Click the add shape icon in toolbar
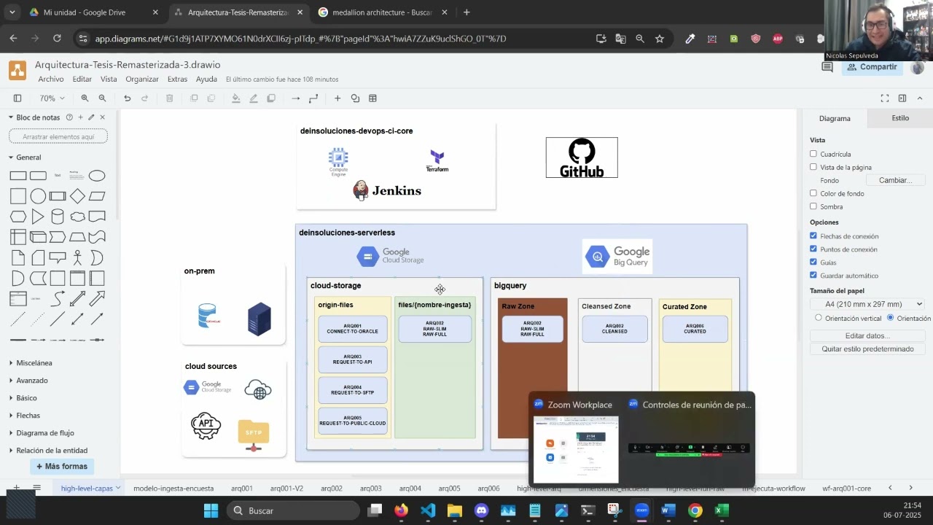The image size is (933, 525). click(x=355, y=98)
